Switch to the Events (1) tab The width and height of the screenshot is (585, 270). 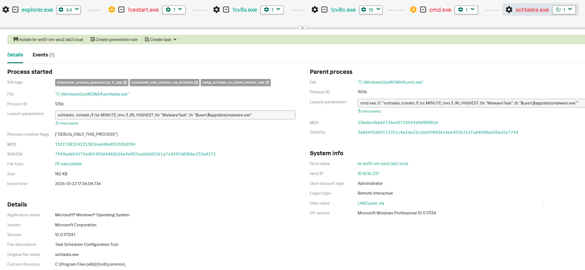click(x=43, y=55)
